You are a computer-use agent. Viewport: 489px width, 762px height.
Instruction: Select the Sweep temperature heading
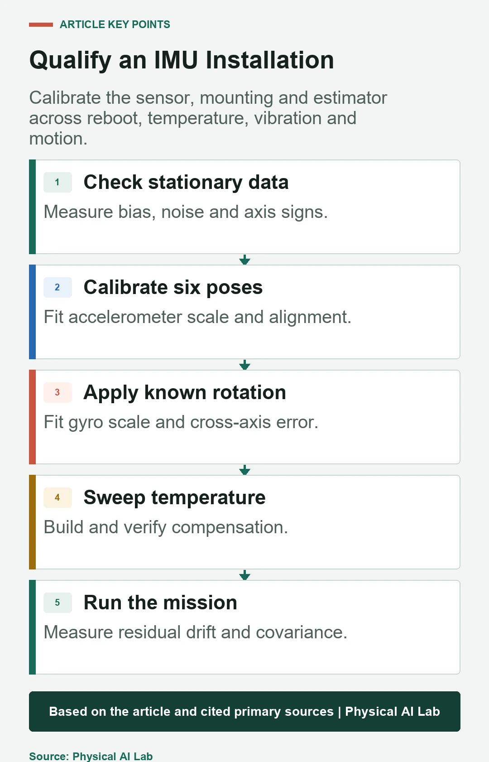pyautogui.click(x=174, y=497)
